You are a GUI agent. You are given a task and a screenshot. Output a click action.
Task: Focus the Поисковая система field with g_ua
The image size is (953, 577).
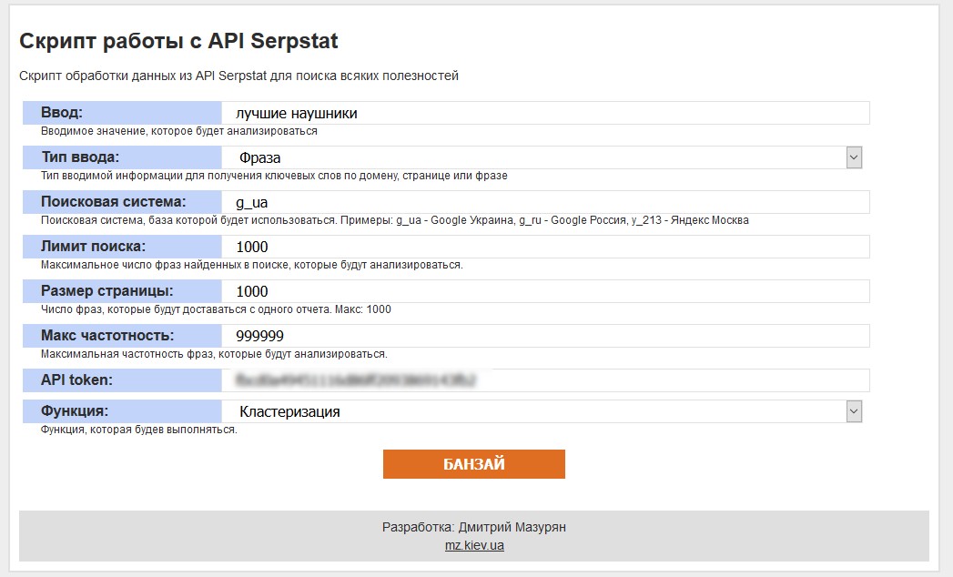coord(545,202)
